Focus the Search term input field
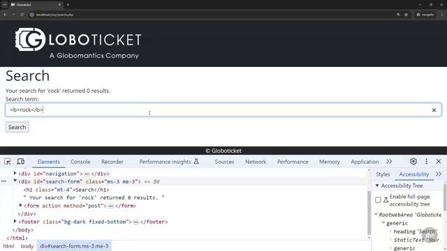 click(x=223, y=110)
